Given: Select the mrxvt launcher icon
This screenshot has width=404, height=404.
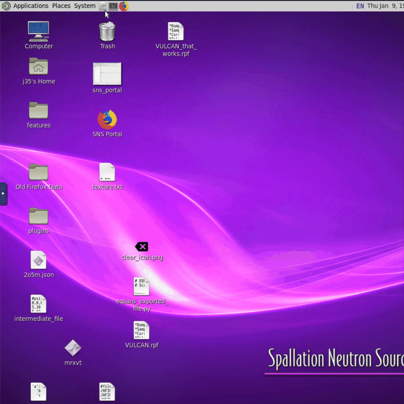Looking at the screenshot, I should pos(73,348).
